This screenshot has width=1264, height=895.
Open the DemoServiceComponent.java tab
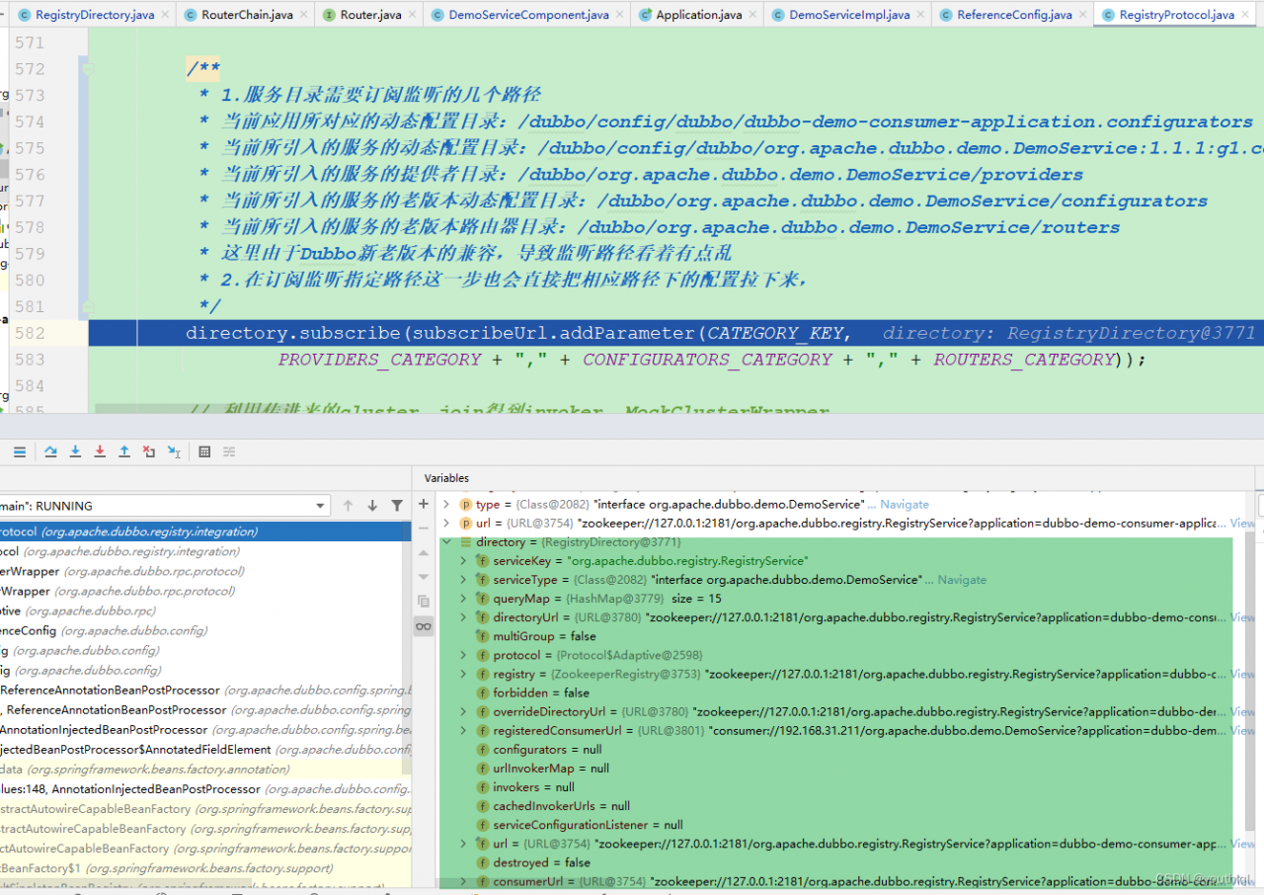coord(527,15)
